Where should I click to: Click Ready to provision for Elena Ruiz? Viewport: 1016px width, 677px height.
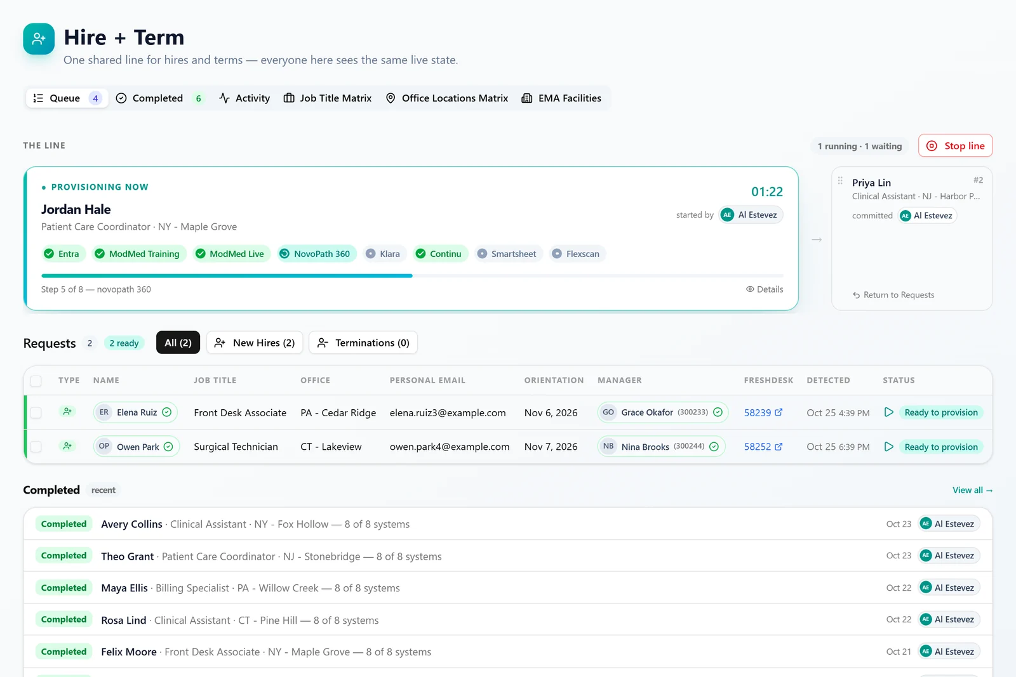(941, 412)
